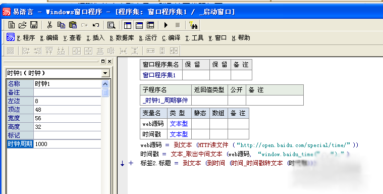383x194 pixels.
Task: Click the binoculars help search icon
Action: [193, 25]
